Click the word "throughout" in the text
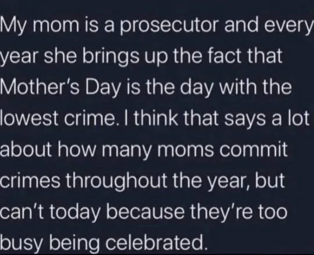This screenshot has width=314, height=255. (x=116, y=180)
